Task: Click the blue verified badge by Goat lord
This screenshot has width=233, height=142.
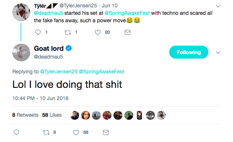Action: pos(69,48)
